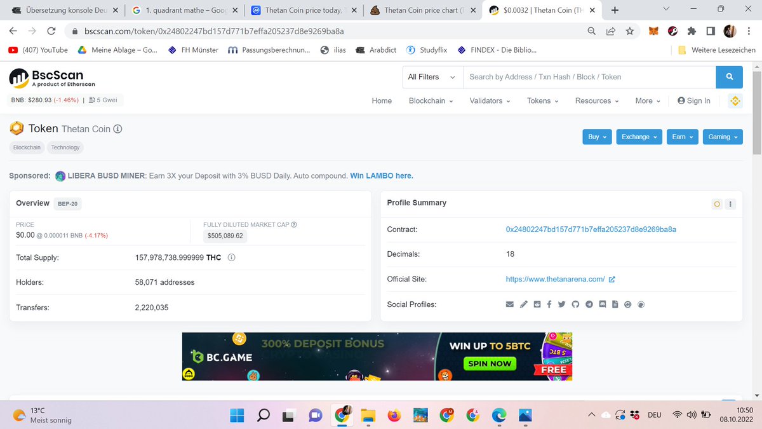The height and width of the screenshot is (429, 762).
Task: Open the Twitter social profile icon
Action: pyautogui.click(x=562, y=304)
